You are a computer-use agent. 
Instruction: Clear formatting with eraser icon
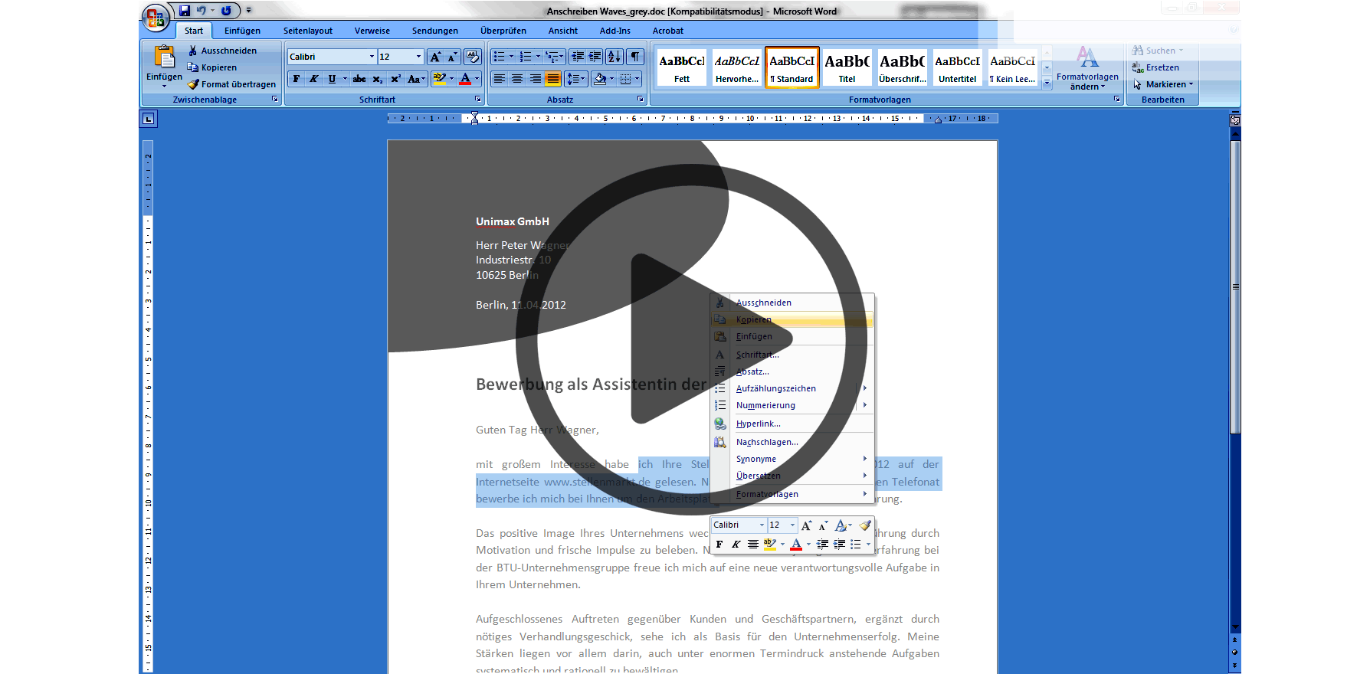tap(473, 57)
